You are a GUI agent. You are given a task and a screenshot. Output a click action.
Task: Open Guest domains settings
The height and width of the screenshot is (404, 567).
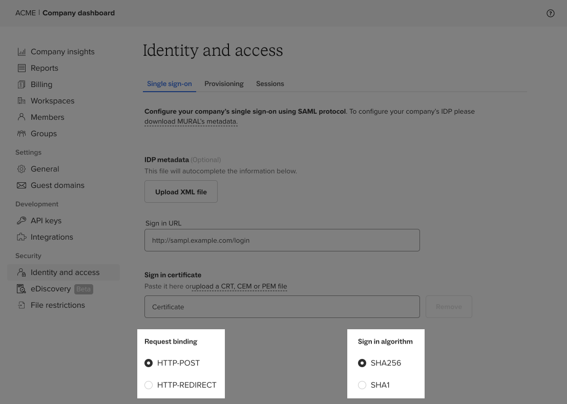click(x=57, y=185)
